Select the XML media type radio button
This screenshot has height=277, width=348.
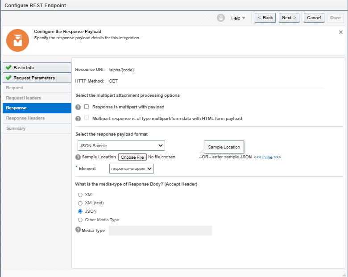pyautogui.click(x=80, y=195)
